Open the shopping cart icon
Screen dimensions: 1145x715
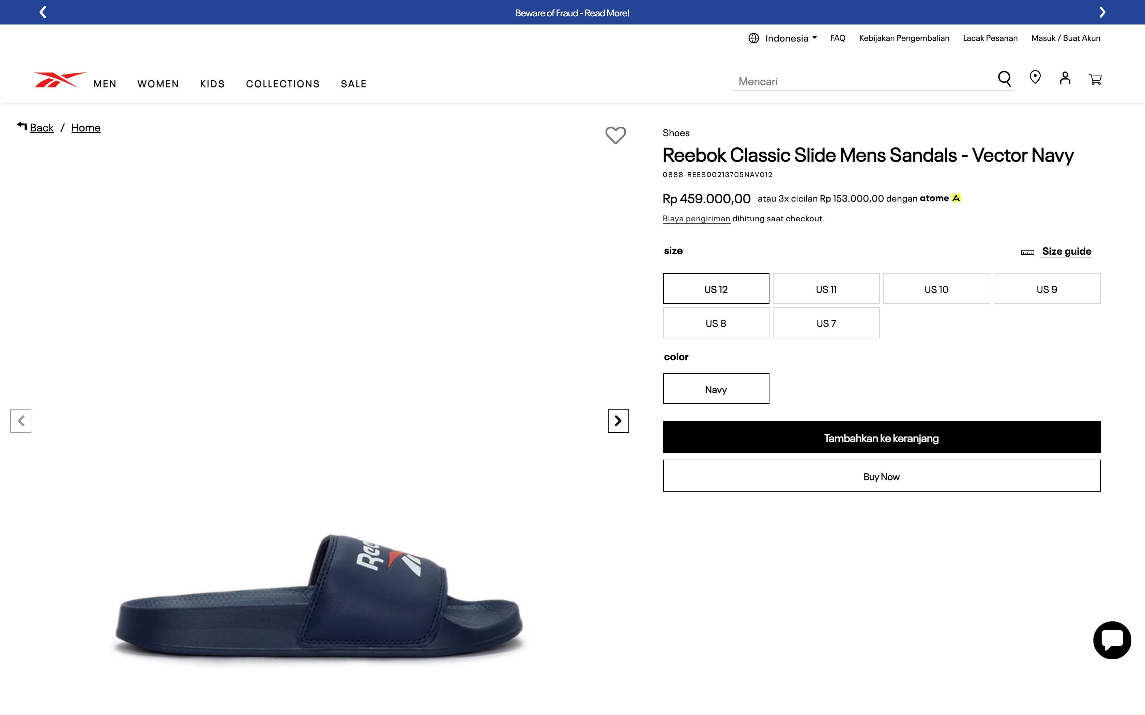pos(1095,79)
